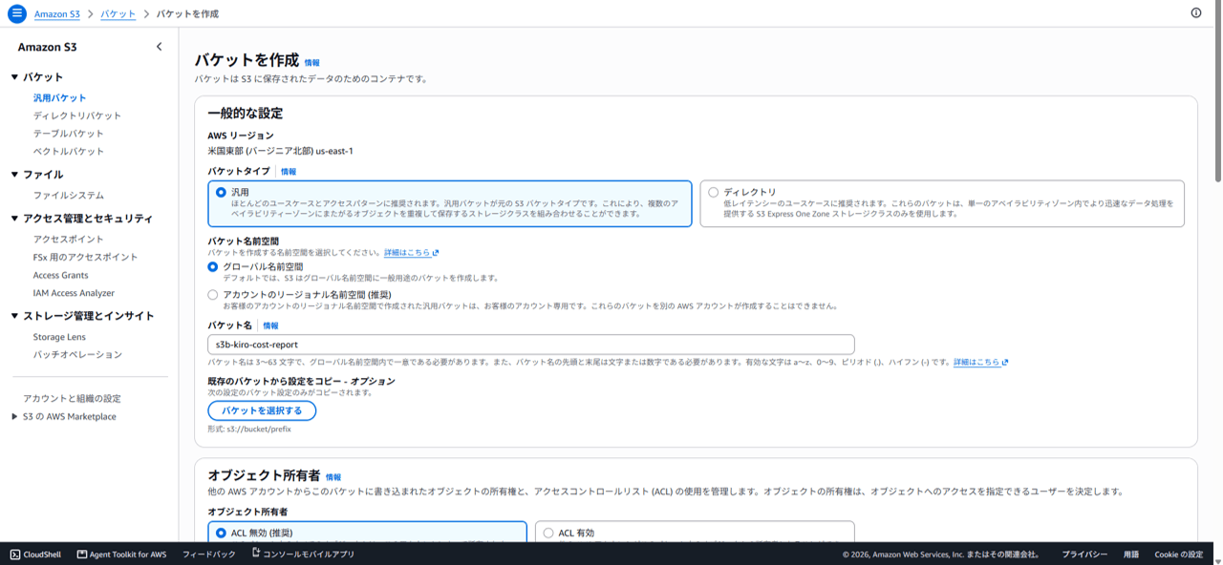Open ファイルシステム in the sidebar
The width and height of the screenshot is (1223, 565).
pos(69,196)
